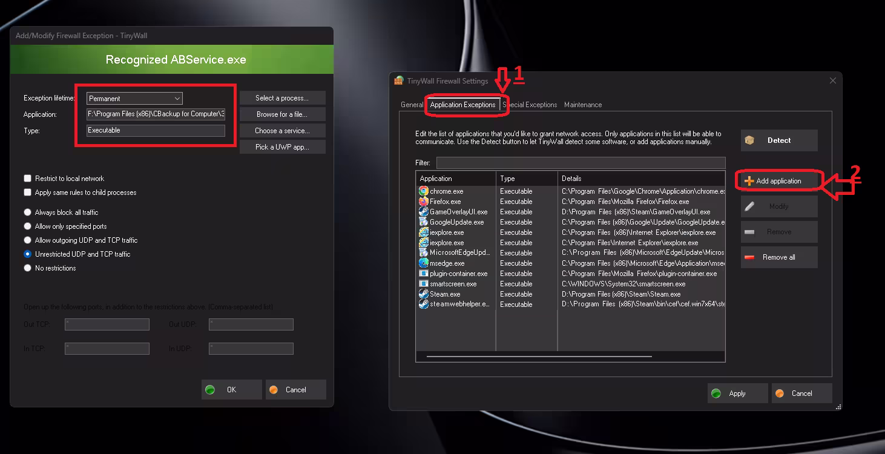This screenshot has height=454, width=885.
Task: Select Unrestricted UDP and TCP traffic
Action: [x=27, y=254]
